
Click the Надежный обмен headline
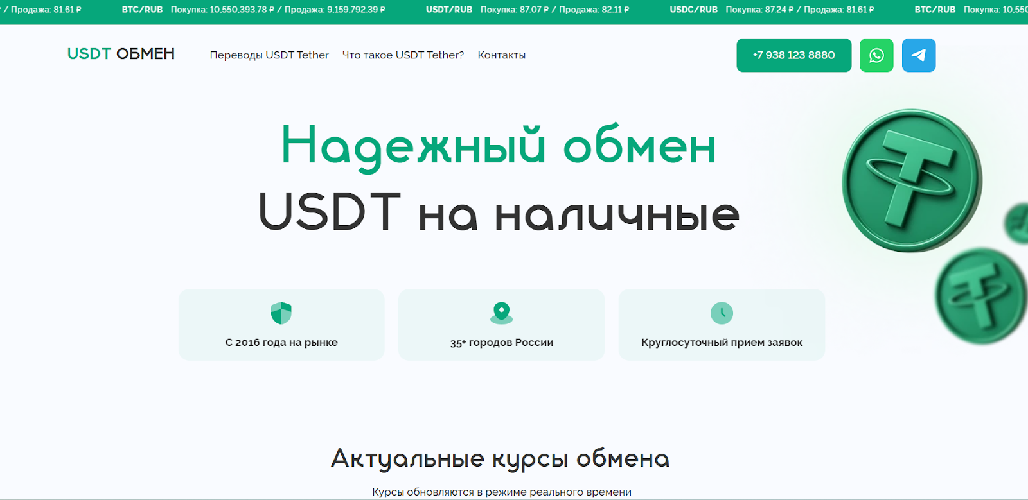(499, 147)
